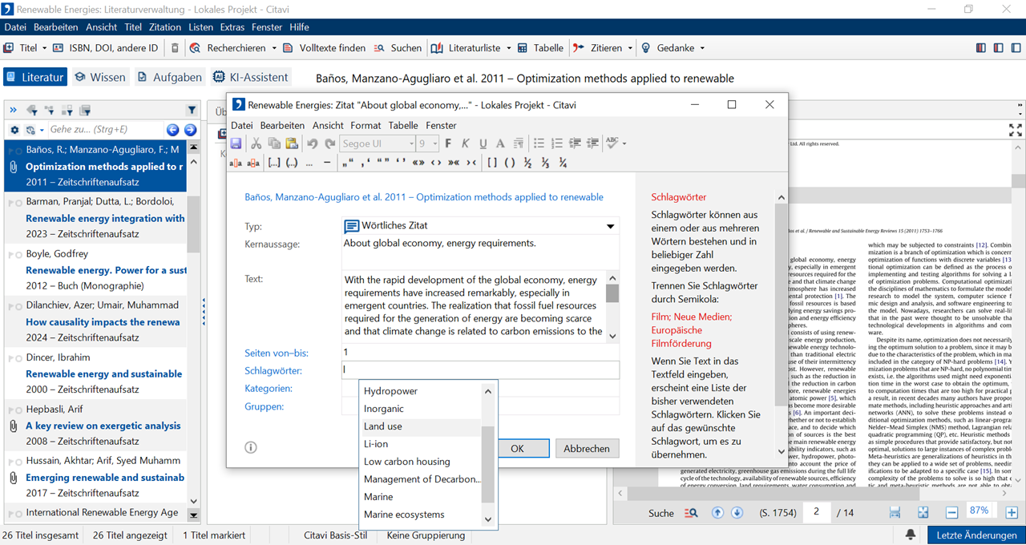The width and height of the screenshot is (1026, 545).
Task: Click the Abbrechen button
Action: 587,449
